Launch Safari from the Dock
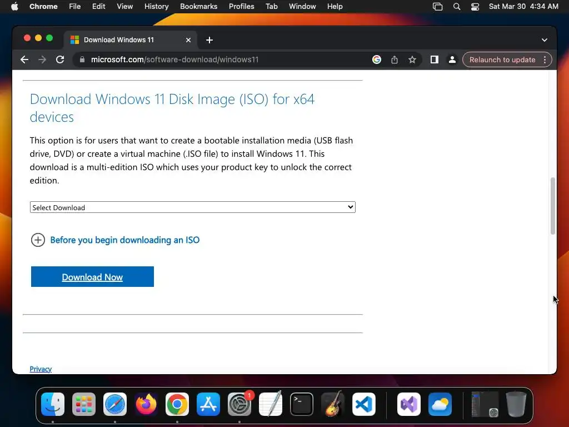 click(x=115, y=404)
